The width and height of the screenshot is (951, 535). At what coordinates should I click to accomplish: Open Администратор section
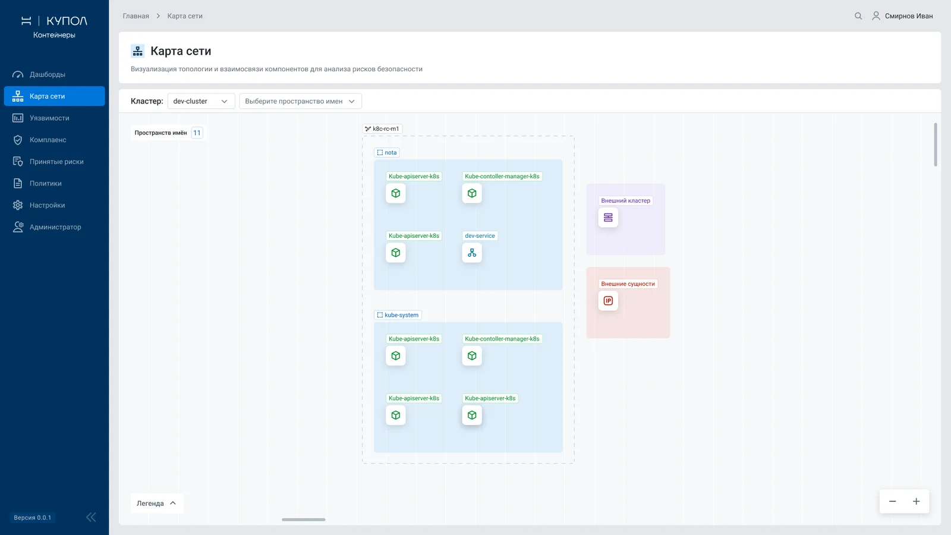[54, 227]
